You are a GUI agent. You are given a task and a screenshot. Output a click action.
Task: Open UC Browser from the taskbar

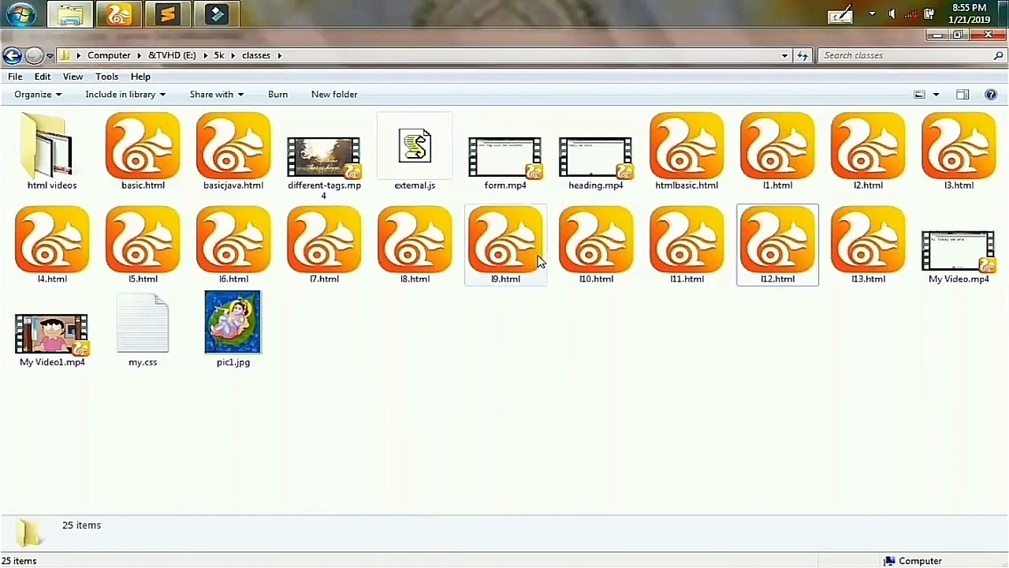(x=118, y=14)
